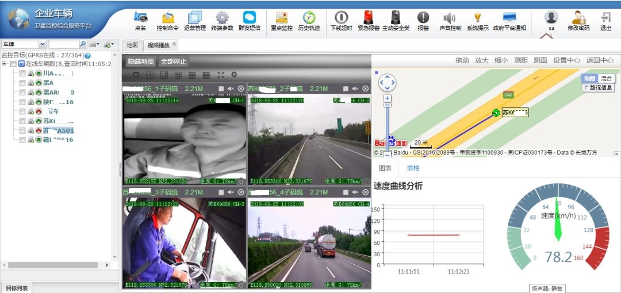621x293 pixels.
Task: Collapse the 在线车辆数 tree node
Action: [5, 64]
